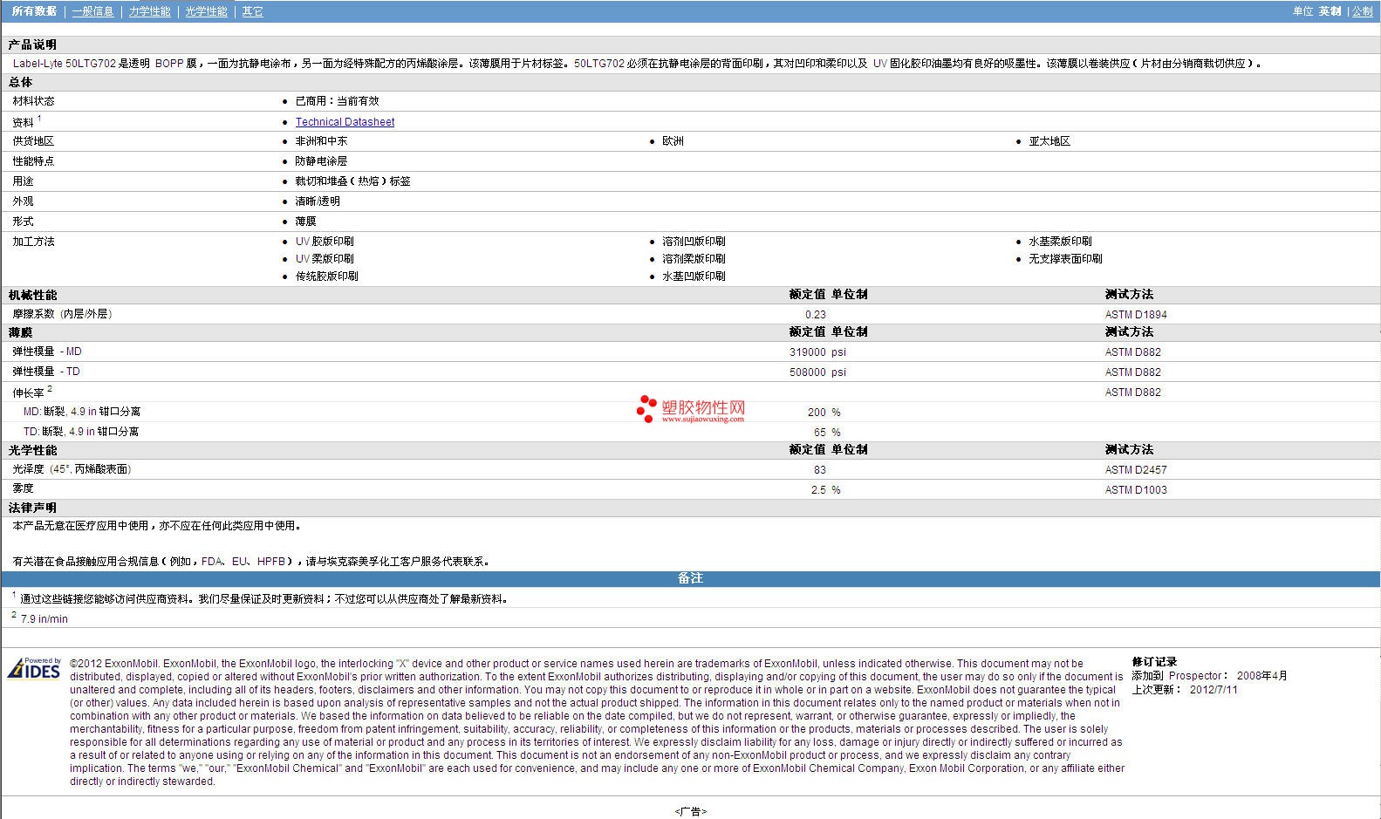
Task: Select the 已商用：当前有效 value
Action: pos(337,101)
